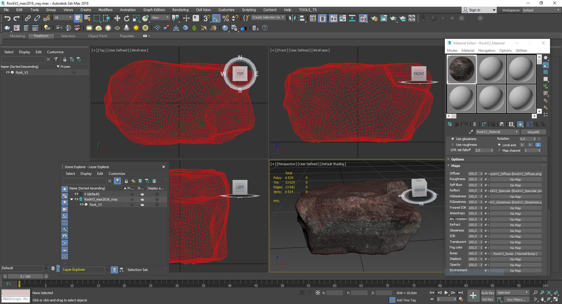Screen dimensions: 562x304
Task: Open Render Setup teapot gear icon
Action: tap(374, 18)
